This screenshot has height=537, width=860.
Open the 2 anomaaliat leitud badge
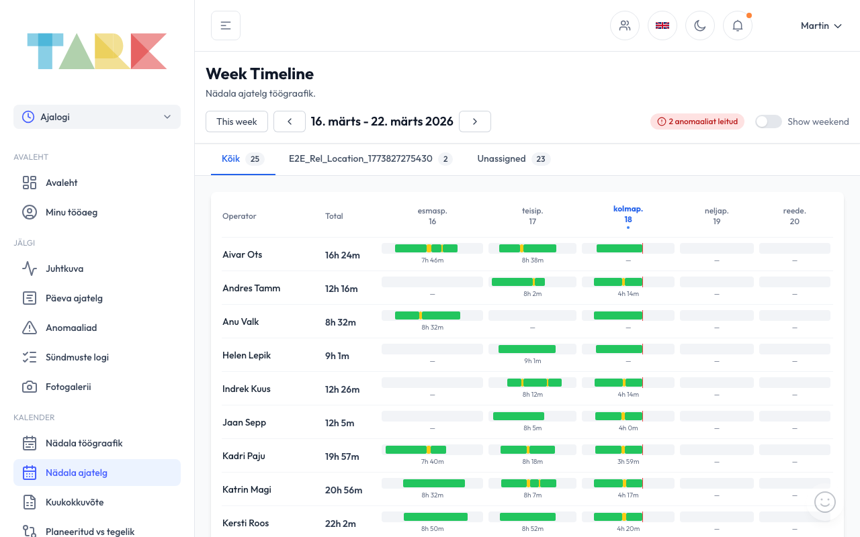coord(697,121)
